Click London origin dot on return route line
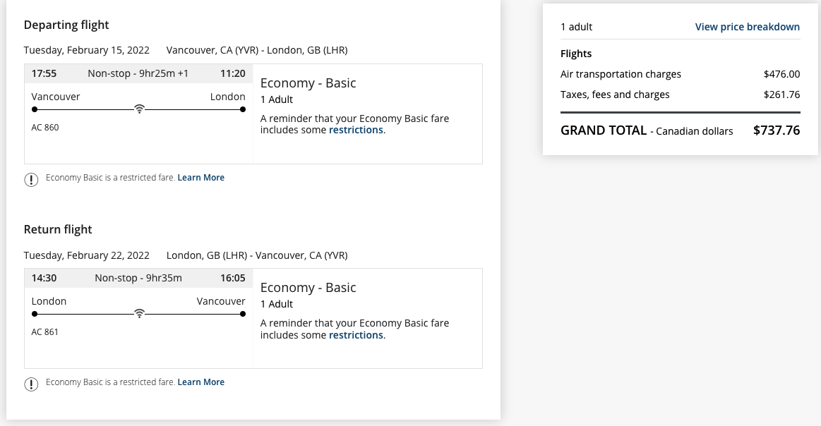 pos(35,314)
